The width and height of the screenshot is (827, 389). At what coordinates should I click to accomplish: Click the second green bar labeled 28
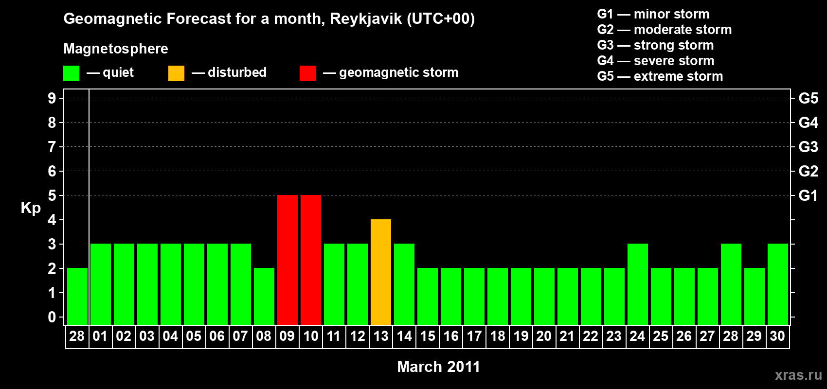coord(731,284)
